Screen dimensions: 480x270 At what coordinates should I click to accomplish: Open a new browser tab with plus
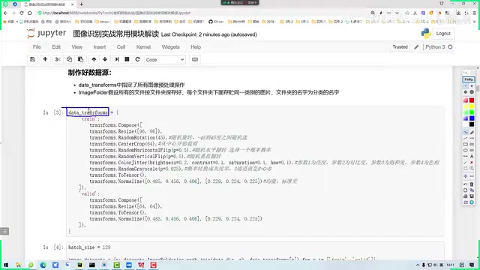[82, 4]
